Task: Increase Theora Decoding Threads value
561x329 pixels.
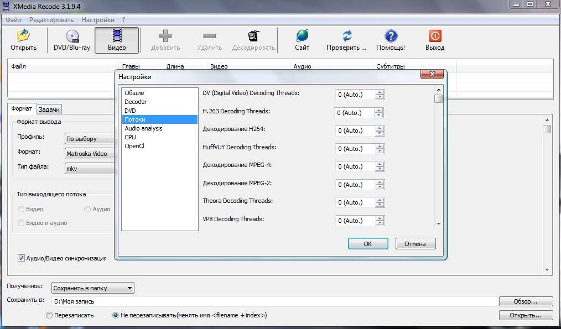Action: pos(380,200)
